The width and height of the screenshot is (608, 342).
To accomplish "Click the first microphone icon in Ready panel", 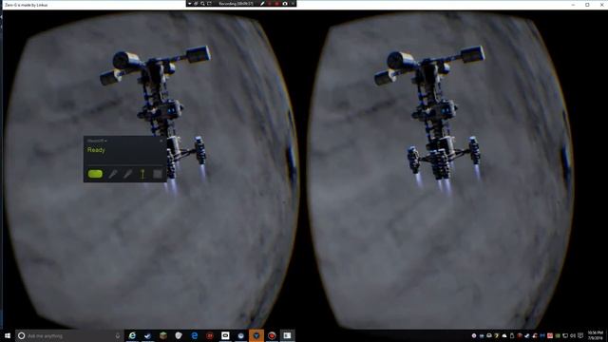I will click(x=112, y=174).
